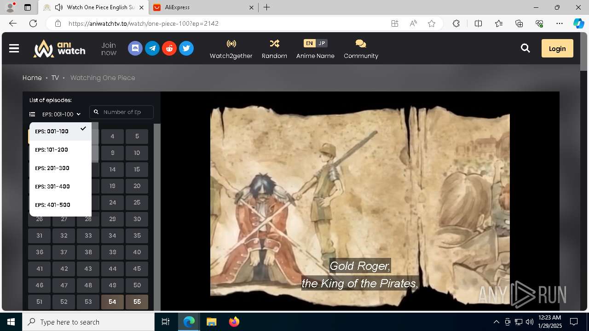Refresh the page
Image resolution: width=589 pixels, height=331 pixels.
(33, 23)
